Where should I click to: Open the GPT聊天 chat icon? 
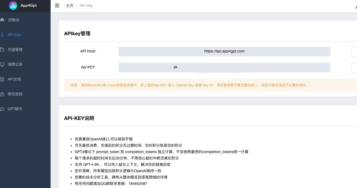pyautogui.click(x=2, y=109)
